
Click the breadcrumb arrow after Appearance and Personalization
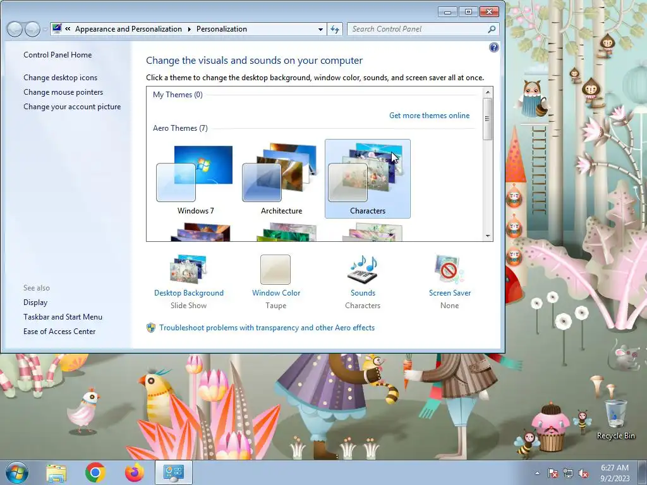click(x=190, y=29)
